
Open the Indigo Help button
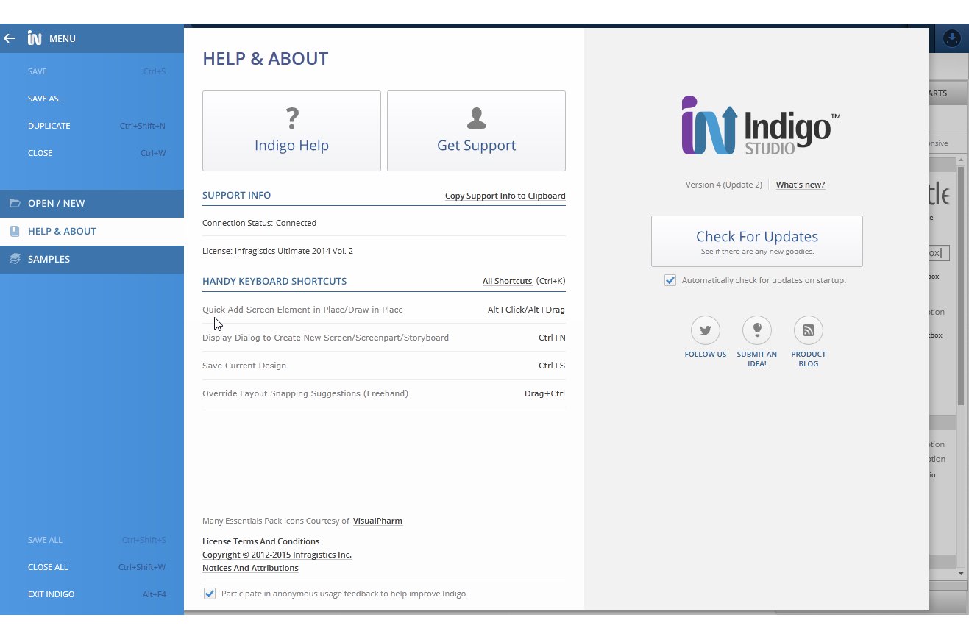[291, 131]
